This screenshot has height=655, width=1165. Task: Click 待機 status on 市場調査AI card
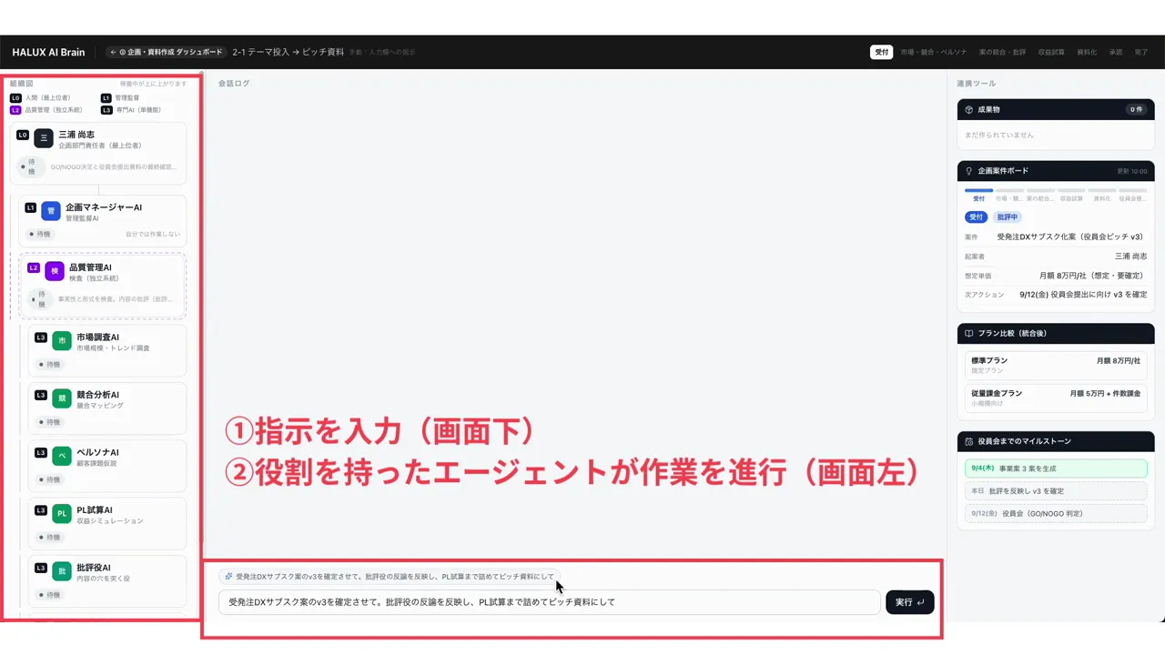[48, 365]
